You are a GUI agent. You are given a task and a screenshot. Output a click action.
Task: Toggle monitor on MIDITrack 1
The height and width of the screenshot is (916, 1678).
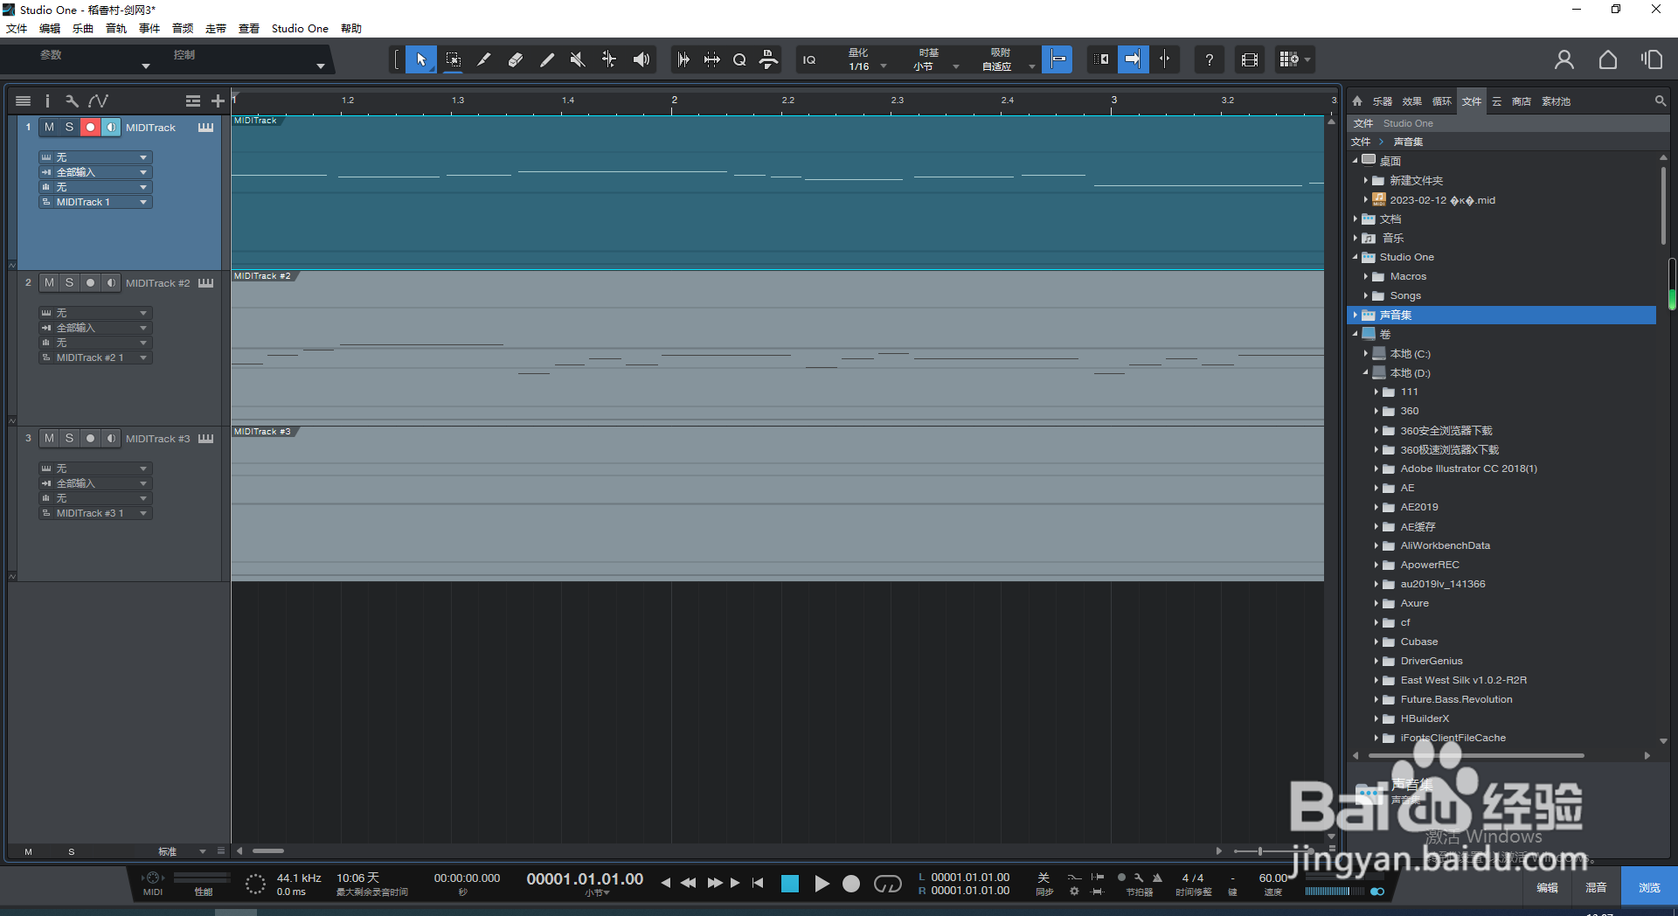coord(110,127)
